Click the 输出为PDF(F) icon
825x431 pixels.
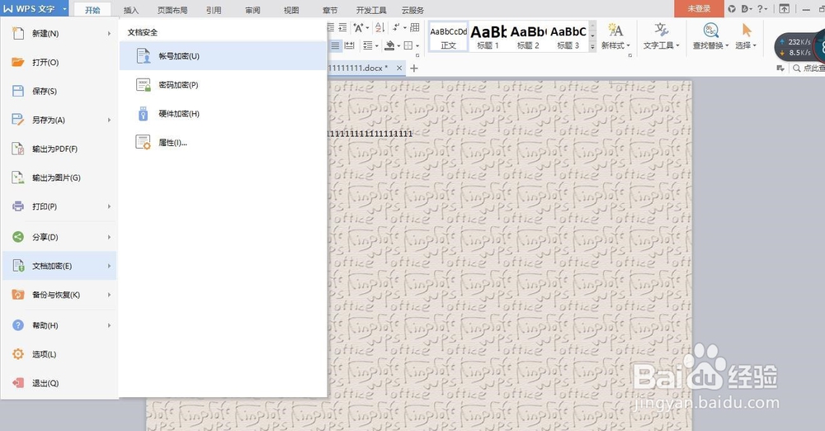coord(18,149)
